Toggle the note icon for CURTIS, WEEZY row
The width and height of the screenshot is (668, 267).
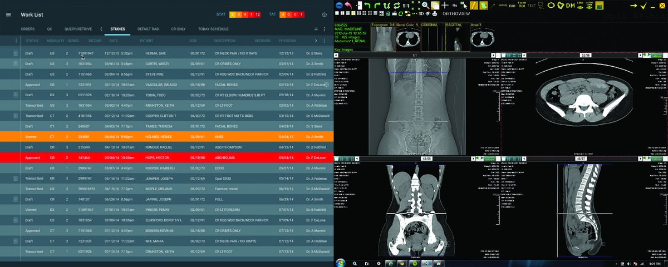click(16, 64)
